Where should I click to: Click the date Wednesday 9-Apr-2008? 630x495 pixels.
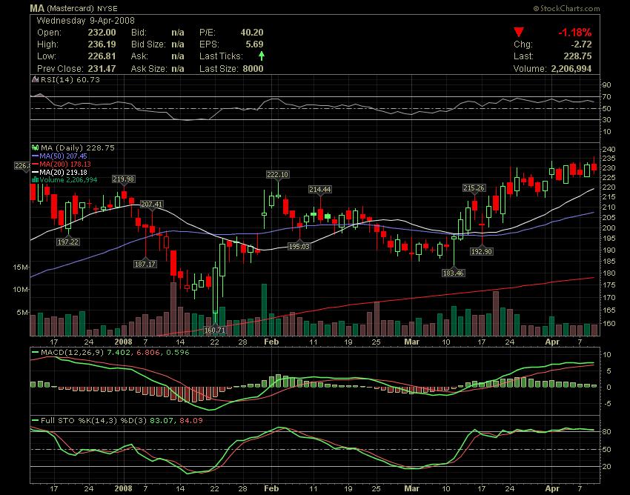click(x=85, y=21)
